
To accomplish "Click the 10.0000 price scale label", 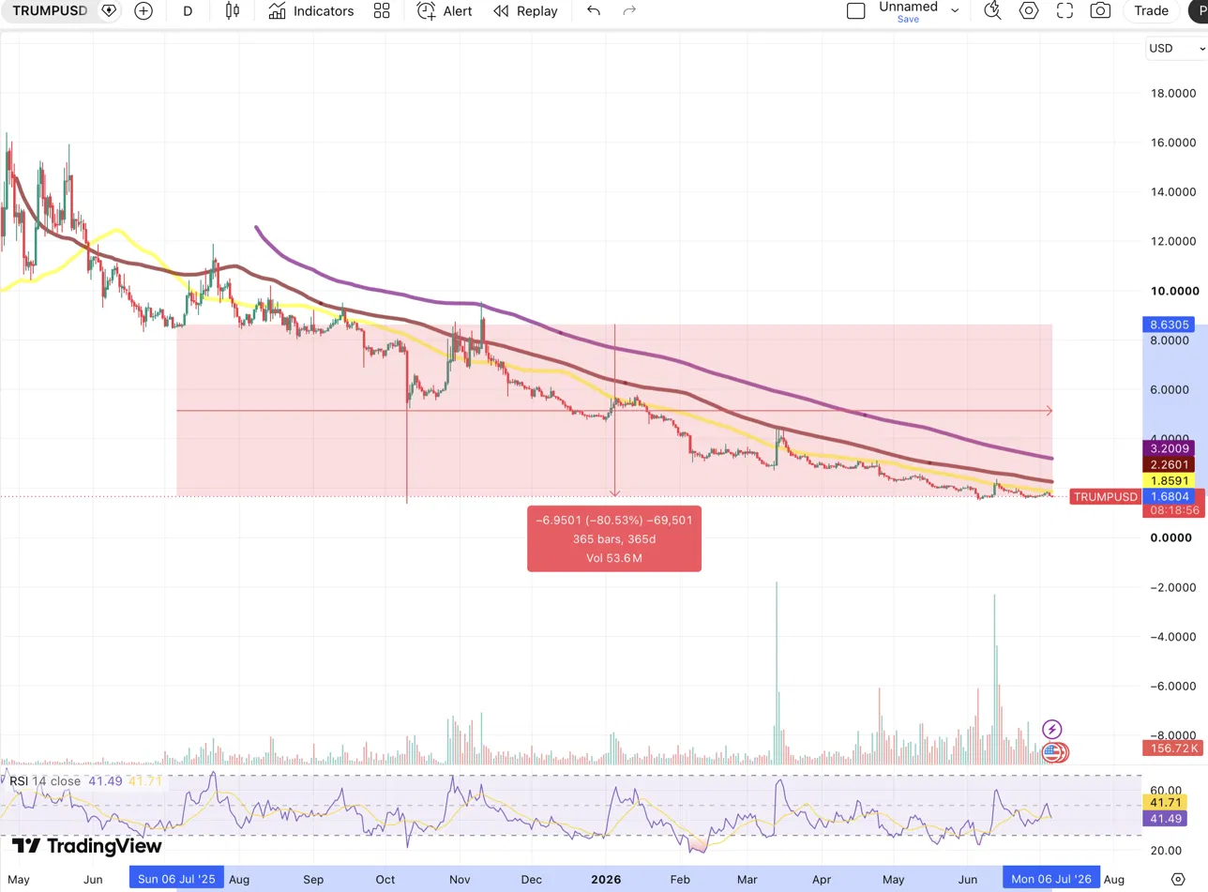I will (x=1173, y=291).
